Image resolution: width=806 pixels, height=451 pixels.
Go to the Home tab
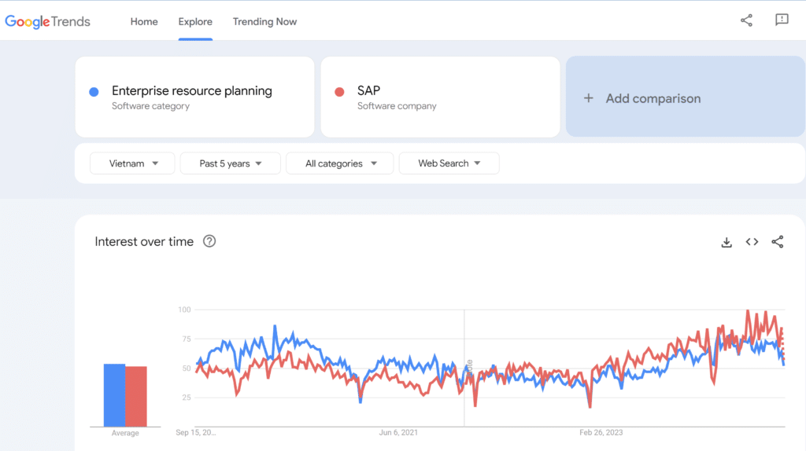coord(144,21)
